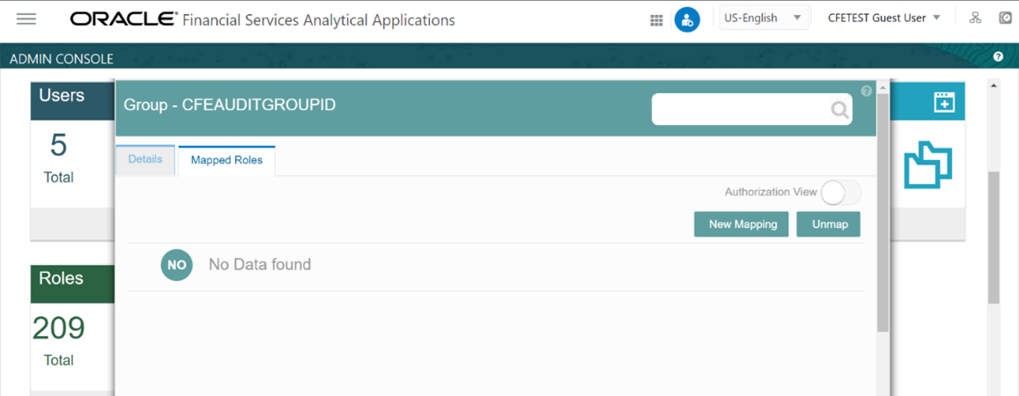Click the ADMIN CONSOLE heading
The height and width of the screenshot is (396, 1019).
coord(62,59)
